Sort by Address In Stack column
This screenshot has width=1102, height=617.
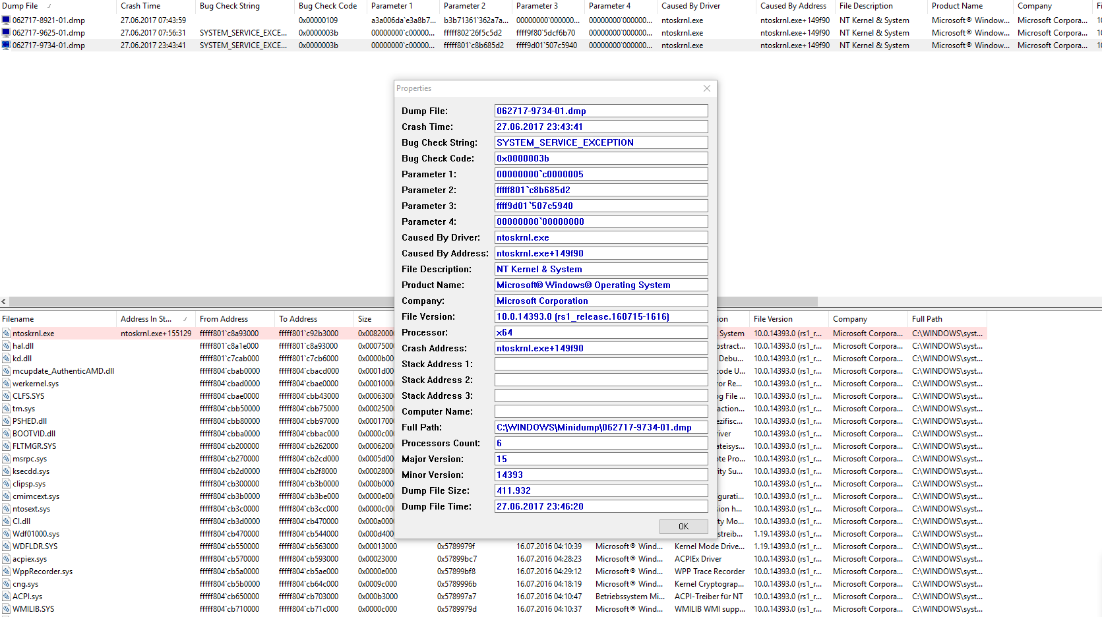click(x=156, y=319)
